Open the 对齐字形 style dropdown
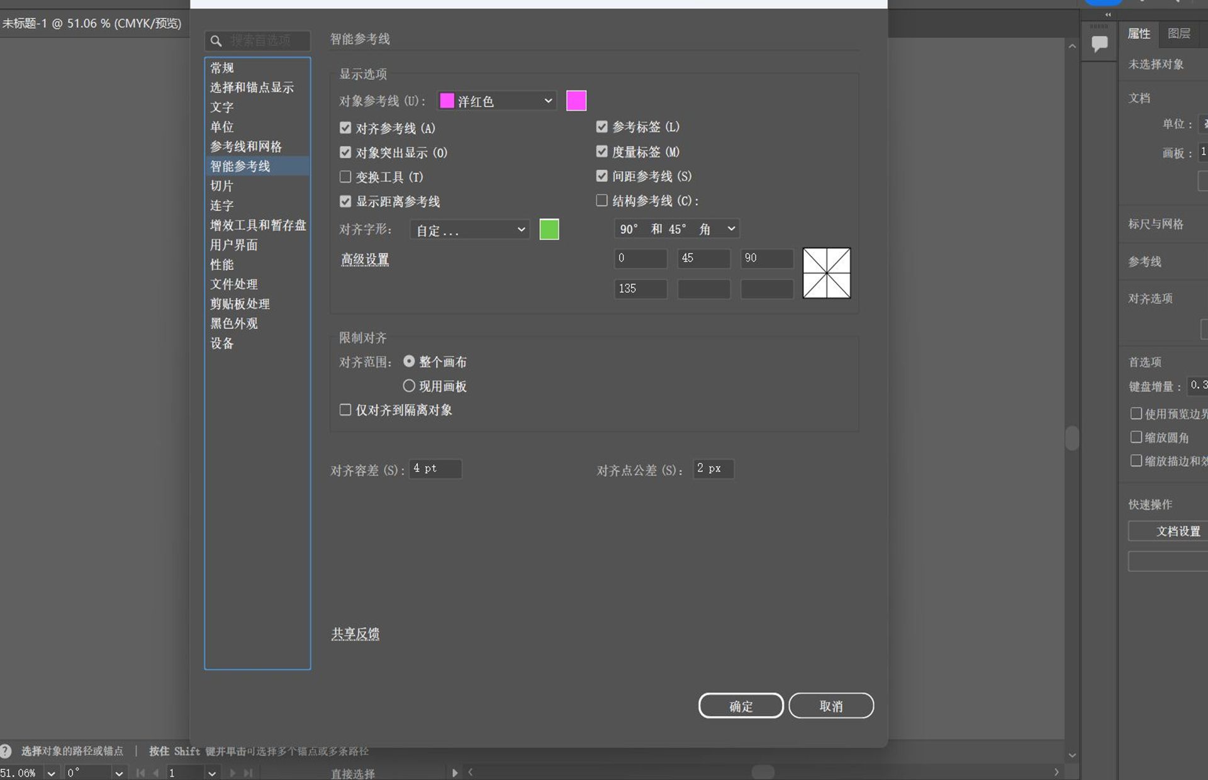Image resolution: width=1208 pixels, height=780 pixels. pyautogui.click(x=469, y=230)
